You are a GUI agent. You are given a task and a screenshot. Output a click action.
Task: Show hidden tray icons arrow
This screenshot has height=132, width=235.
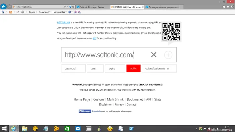point(196,129)
